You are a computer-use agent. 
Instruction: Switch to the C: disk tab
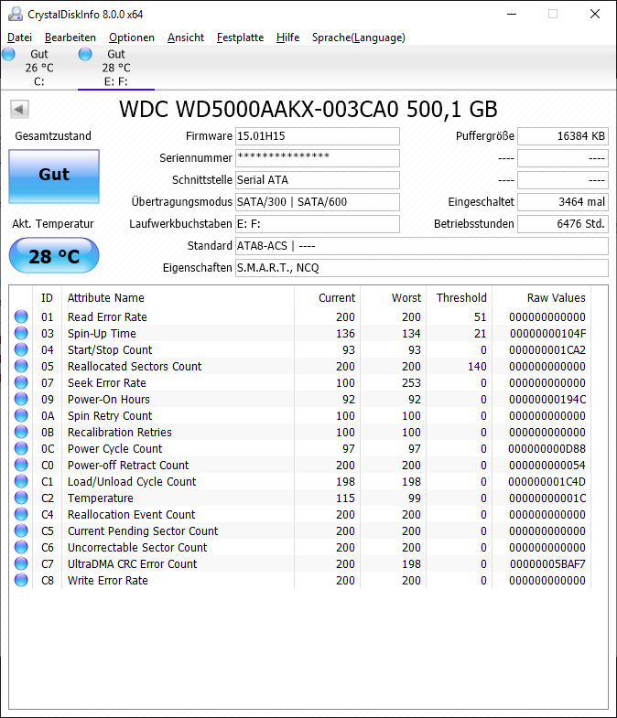(x=39, y=68)
